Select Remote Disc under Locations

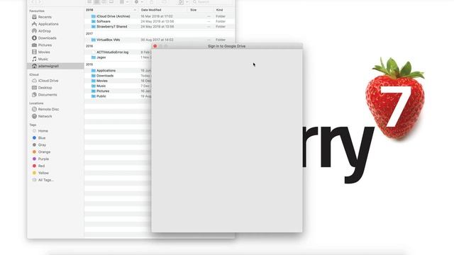coord(48,109)
